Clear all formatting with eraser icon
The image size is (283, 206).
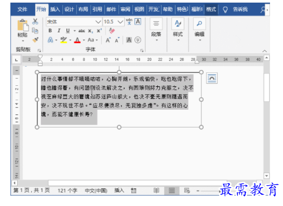(x=112, y=31)
